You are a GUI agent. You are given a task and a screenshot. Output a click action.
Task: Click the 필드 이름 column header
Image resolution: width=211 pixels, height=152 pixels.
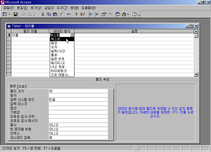[x=30, y=31]
